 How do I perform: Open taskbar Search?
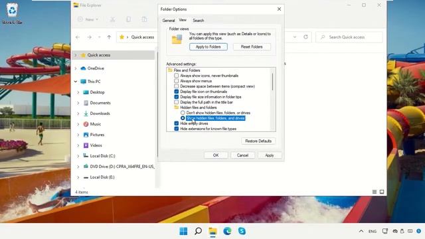[198, 231]
